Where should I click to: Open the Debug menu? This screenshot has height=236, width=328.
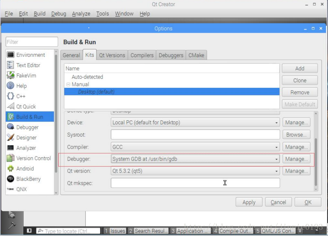click(59, 14)
